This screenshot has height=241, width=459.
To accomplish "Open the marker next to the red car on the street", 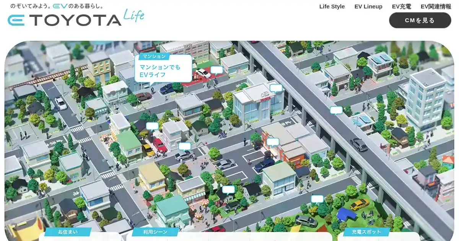I will [x=152, y=126].
